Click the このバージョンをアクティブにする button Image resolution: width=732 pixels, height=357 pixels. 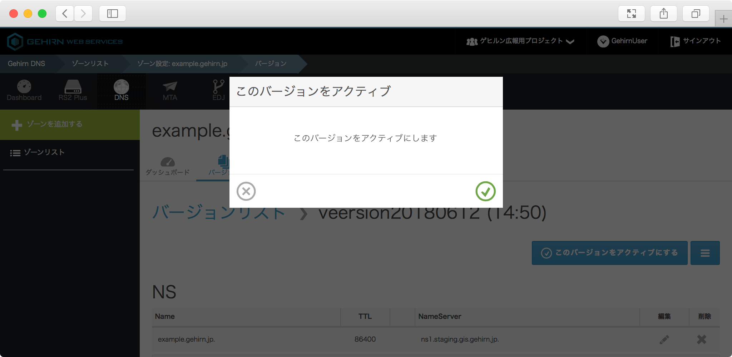pyautogui.click(x=609, y=253)
